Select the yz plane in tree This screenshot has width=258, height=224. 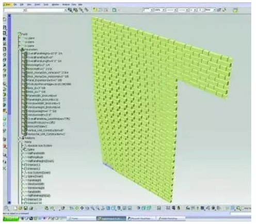click(x=29, y=42)
